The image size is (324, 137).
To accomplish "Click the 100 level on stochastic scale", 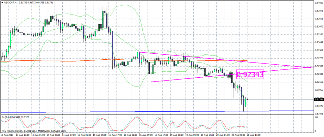I will (317, 117).
